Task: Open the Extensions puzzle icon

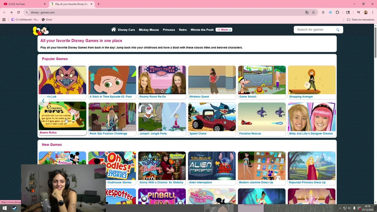Action: pos(338,12)
